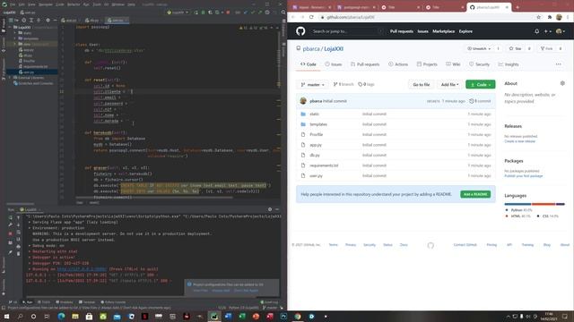Open Pull requests in GitHub top navigation
Screen dimensions: 574x322
click(401, 31)
